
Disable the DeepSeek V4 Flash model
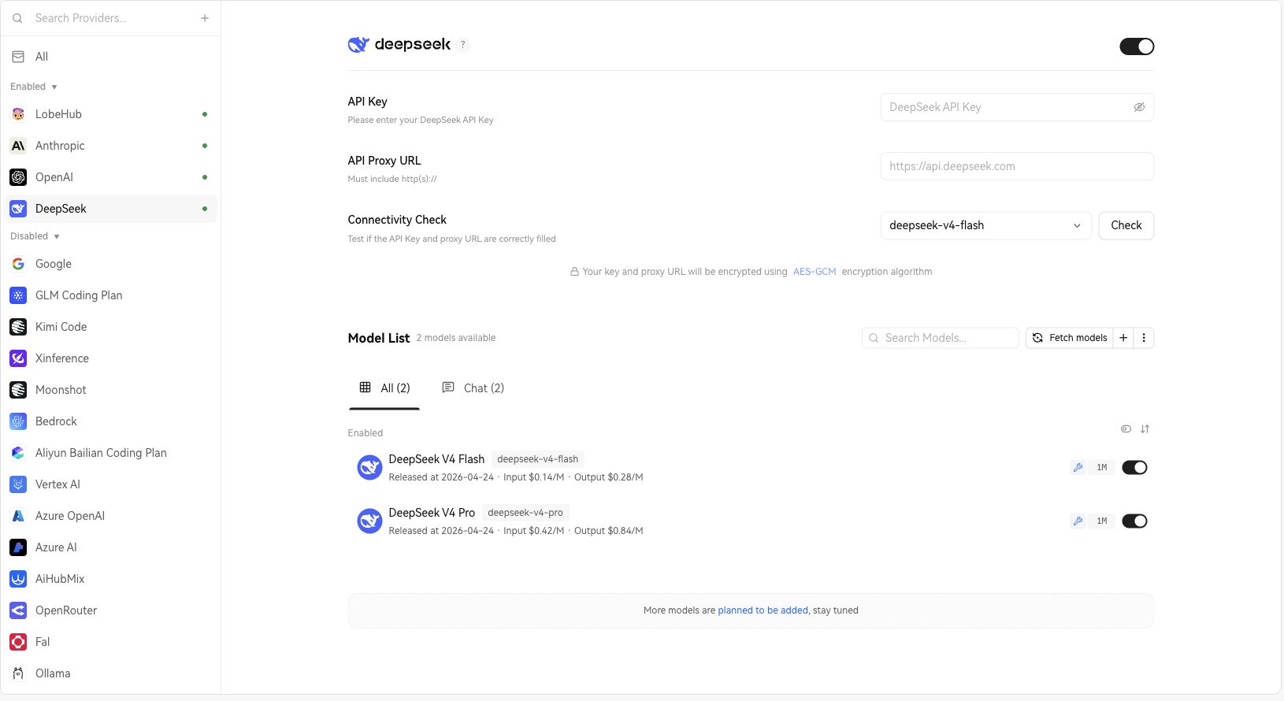1134,468
